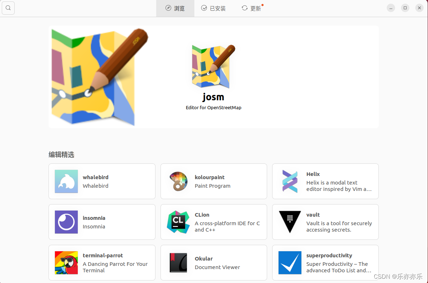Open the search button in header

coord(8,8)
